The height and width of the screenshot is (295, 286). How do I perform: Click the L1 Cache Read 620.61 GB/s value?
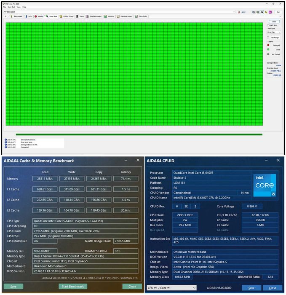click(x=45, y=189)
